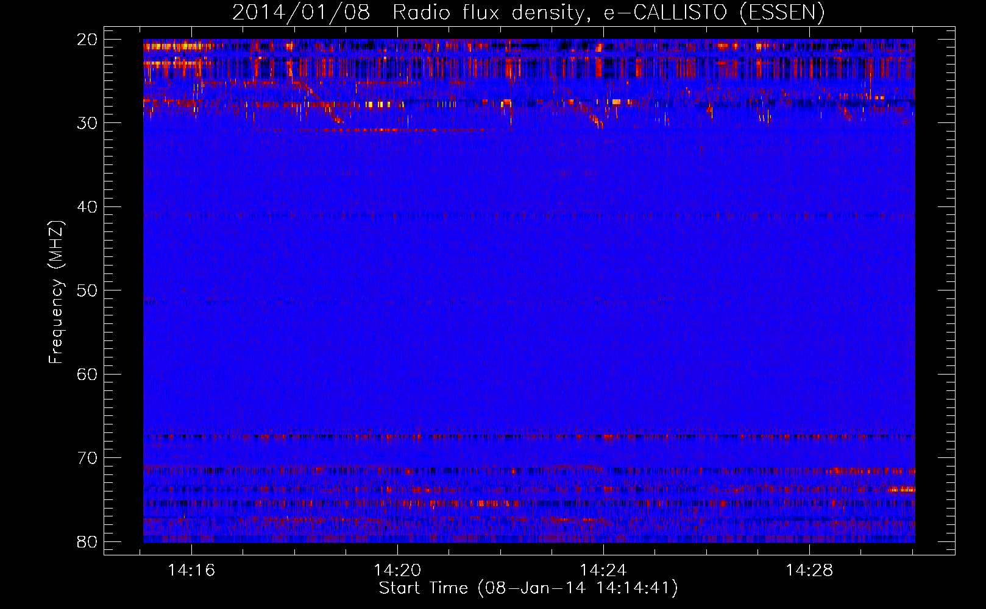Click the 40 frequency tick label
Image resolution: width=986 pixels, height=609 pixels.
[x=87, y=207]
